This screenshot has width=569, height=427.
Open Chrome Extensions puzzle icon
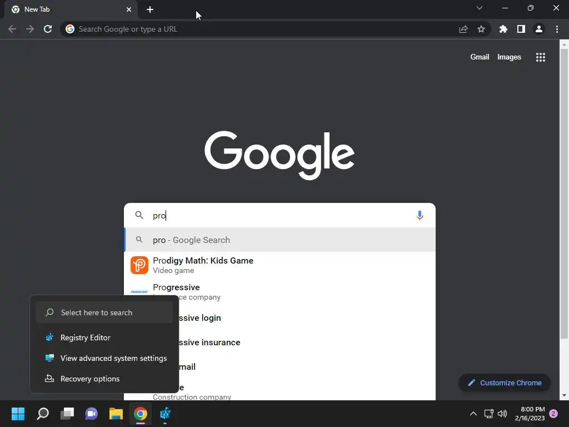coord(503,29)
